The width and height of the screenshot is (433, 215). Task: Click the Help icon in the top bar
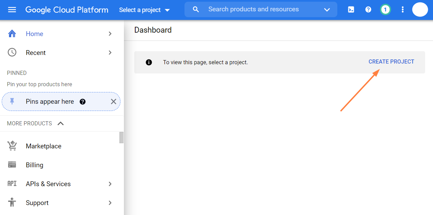[x=368, y=9]
